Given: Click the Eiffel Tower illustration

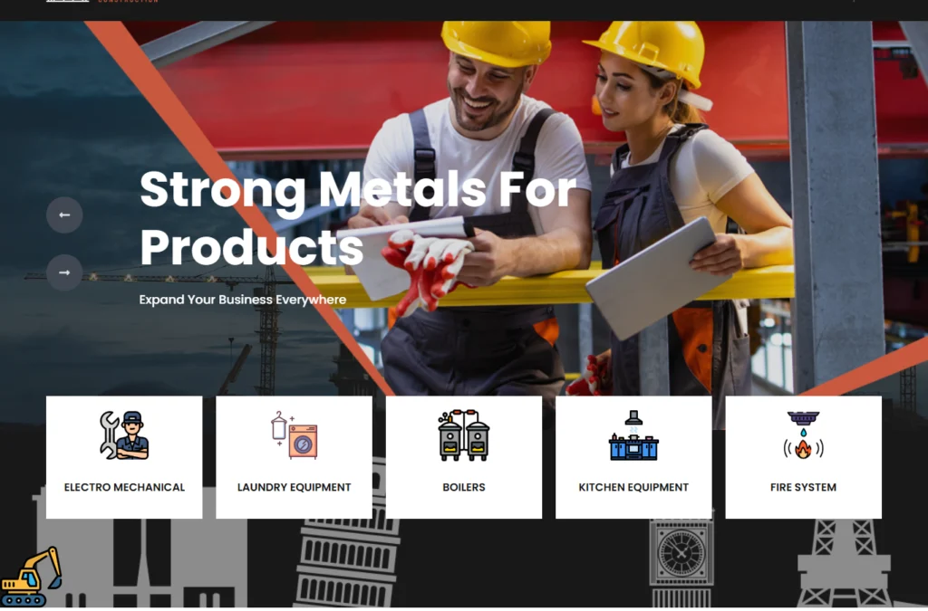Looking at the screenshot, I should [x=844, y=563].
